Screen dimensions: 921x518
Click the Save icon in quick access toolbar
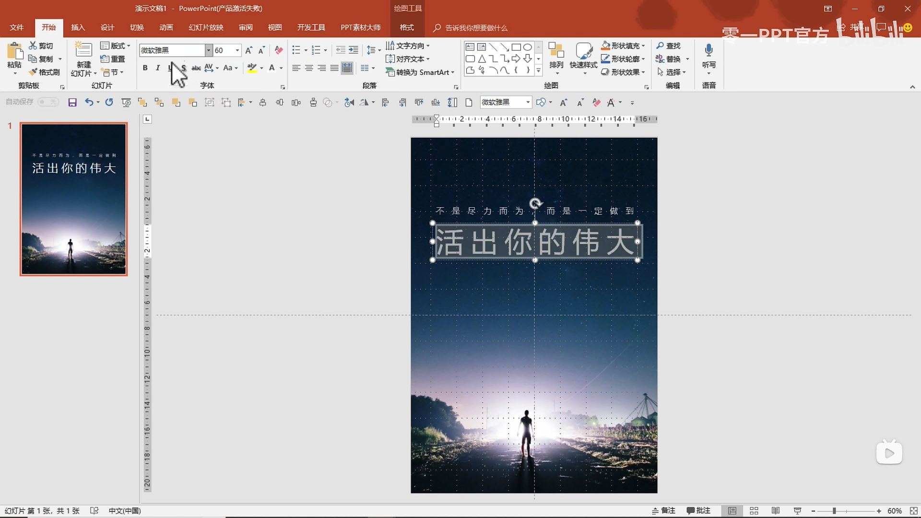point(72,102)
